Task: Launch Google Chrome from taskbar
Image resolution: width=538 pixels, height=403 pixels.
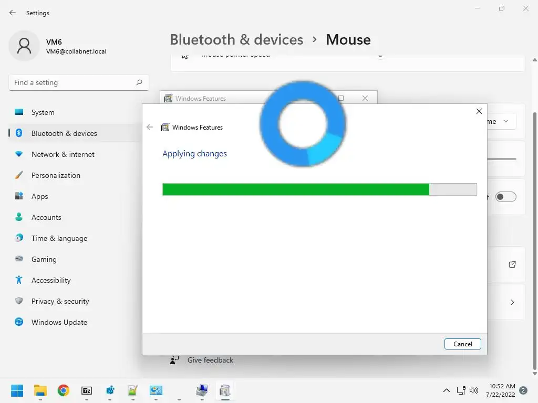Action: (64, 390)
